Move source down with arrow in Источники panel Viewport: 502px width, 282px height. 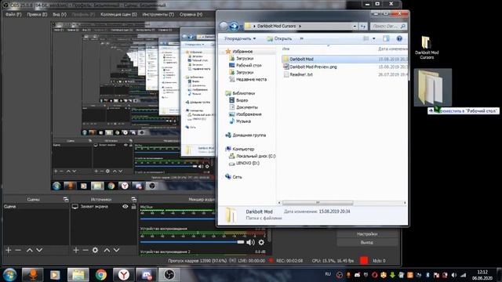(116, 250)
